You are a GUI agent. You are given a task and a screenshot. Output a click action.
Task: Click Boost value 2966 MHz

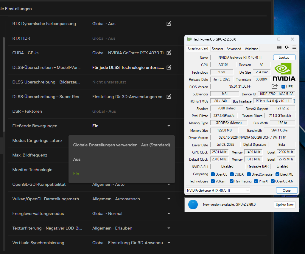pos(286,152)
